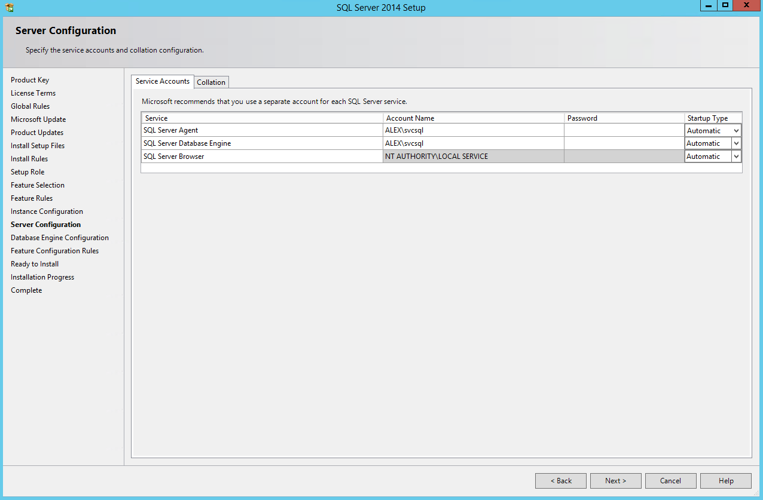
Task: Select Database Engine Configuration in the sidebar
Action: click(59, 237)
